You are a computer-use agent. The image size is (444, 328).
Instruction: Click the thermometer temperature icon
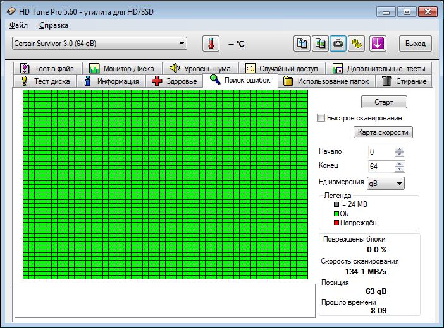(211, 44)
